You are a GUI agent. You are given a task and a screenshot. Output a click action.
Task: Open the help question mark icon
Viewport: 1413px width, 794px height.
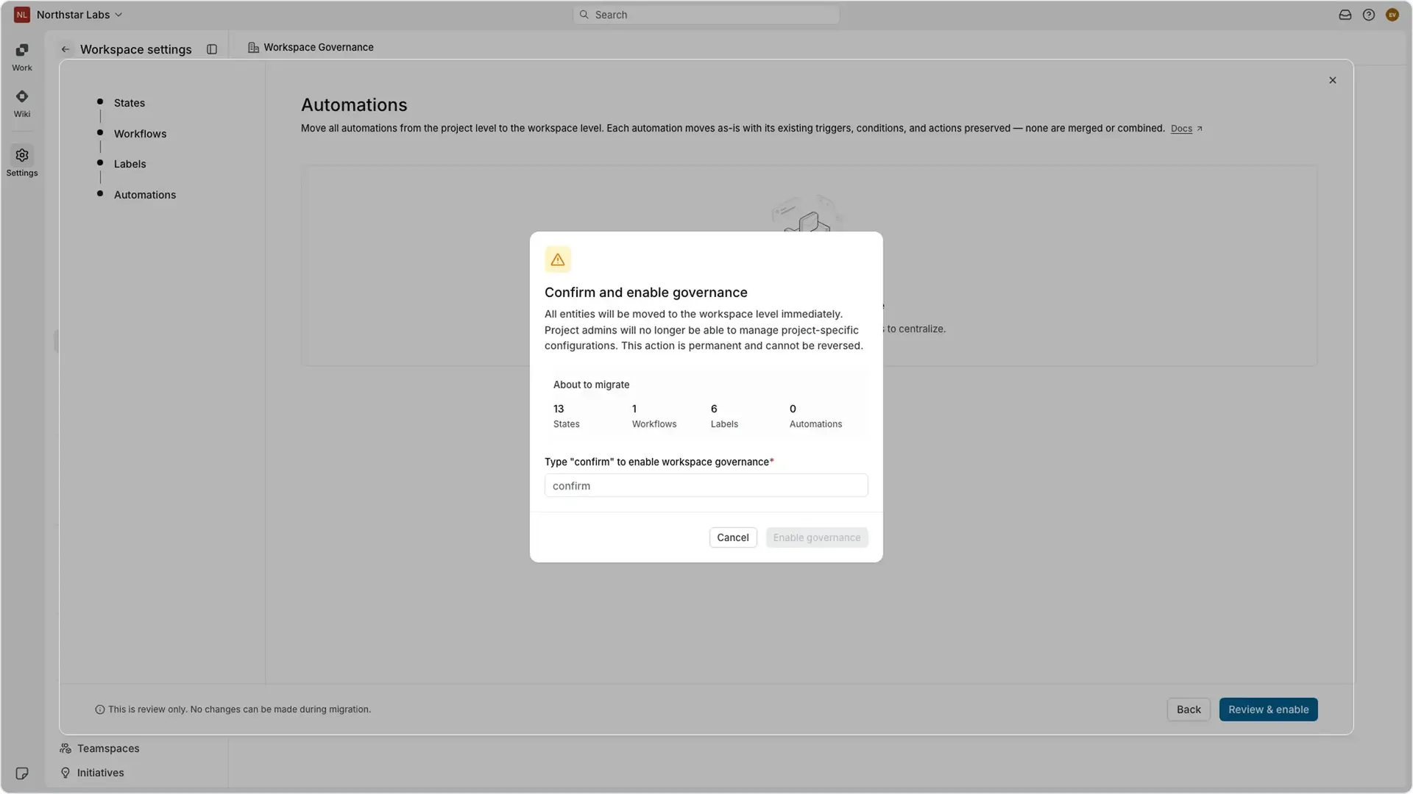(1369, 15)
